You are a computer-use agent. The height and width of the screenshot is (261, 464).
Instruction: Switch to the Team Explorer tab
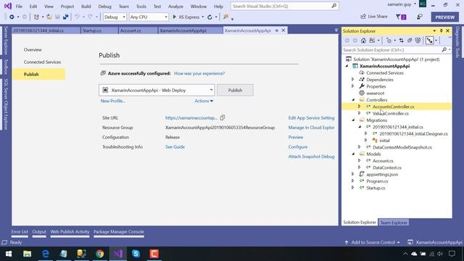tap(394, 223)
